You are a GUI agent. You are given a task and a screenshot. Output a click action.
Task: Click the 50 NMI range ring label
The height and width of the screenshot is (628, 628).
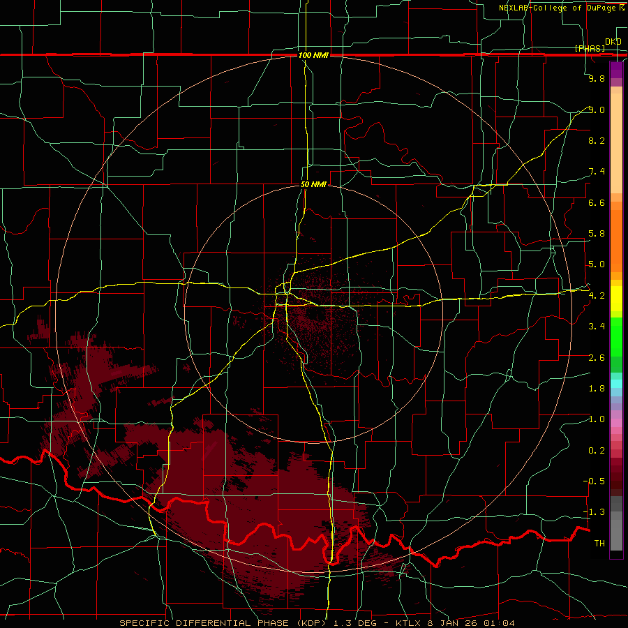tap(313, 184)
